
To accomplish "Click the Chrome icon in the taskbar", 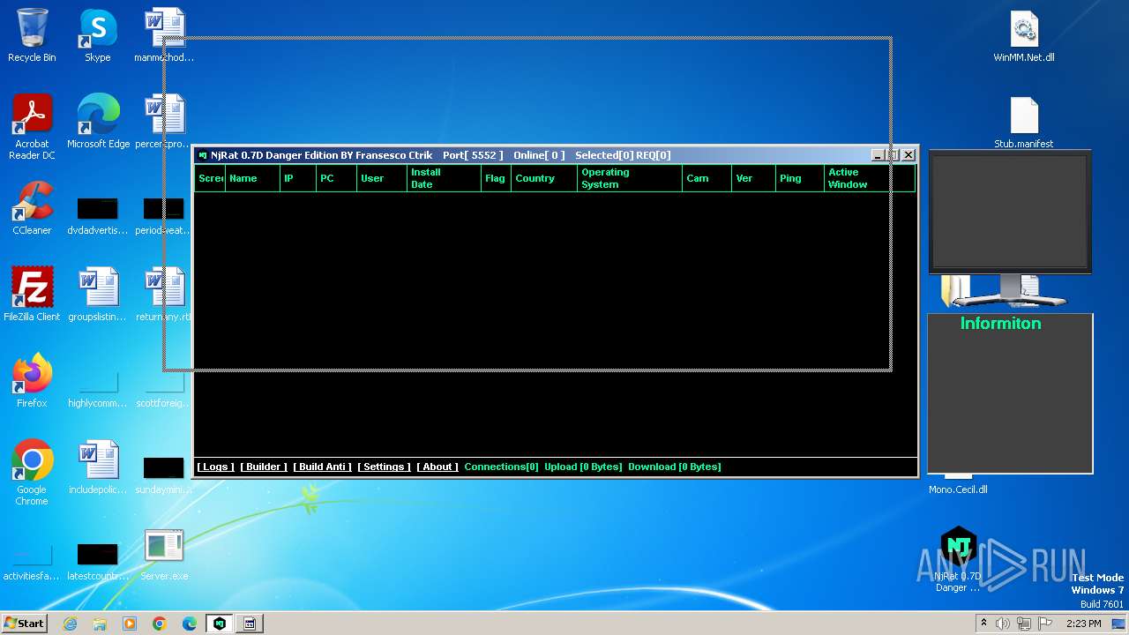I will [x=160, y=624].
